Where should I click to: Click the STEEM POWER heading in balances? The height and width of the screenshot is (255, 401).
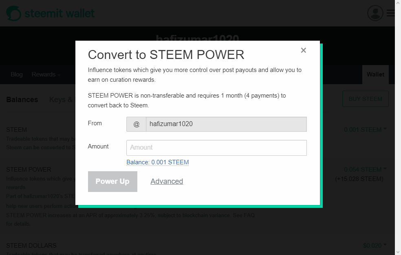(x=29, y=170)
